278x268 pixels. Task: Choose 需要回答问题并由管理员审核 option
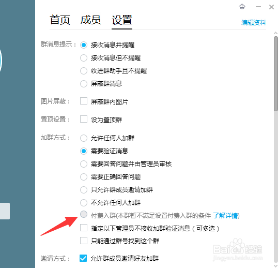(x=84, y=164)
